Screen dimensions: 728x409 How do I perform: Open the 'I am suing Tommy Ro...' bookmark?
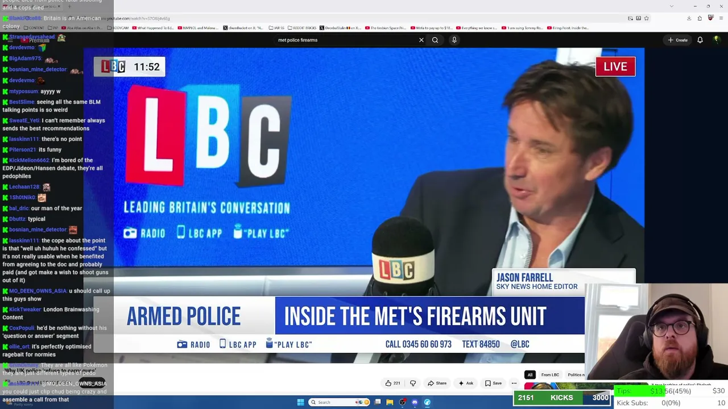click(x=522, y=28)
